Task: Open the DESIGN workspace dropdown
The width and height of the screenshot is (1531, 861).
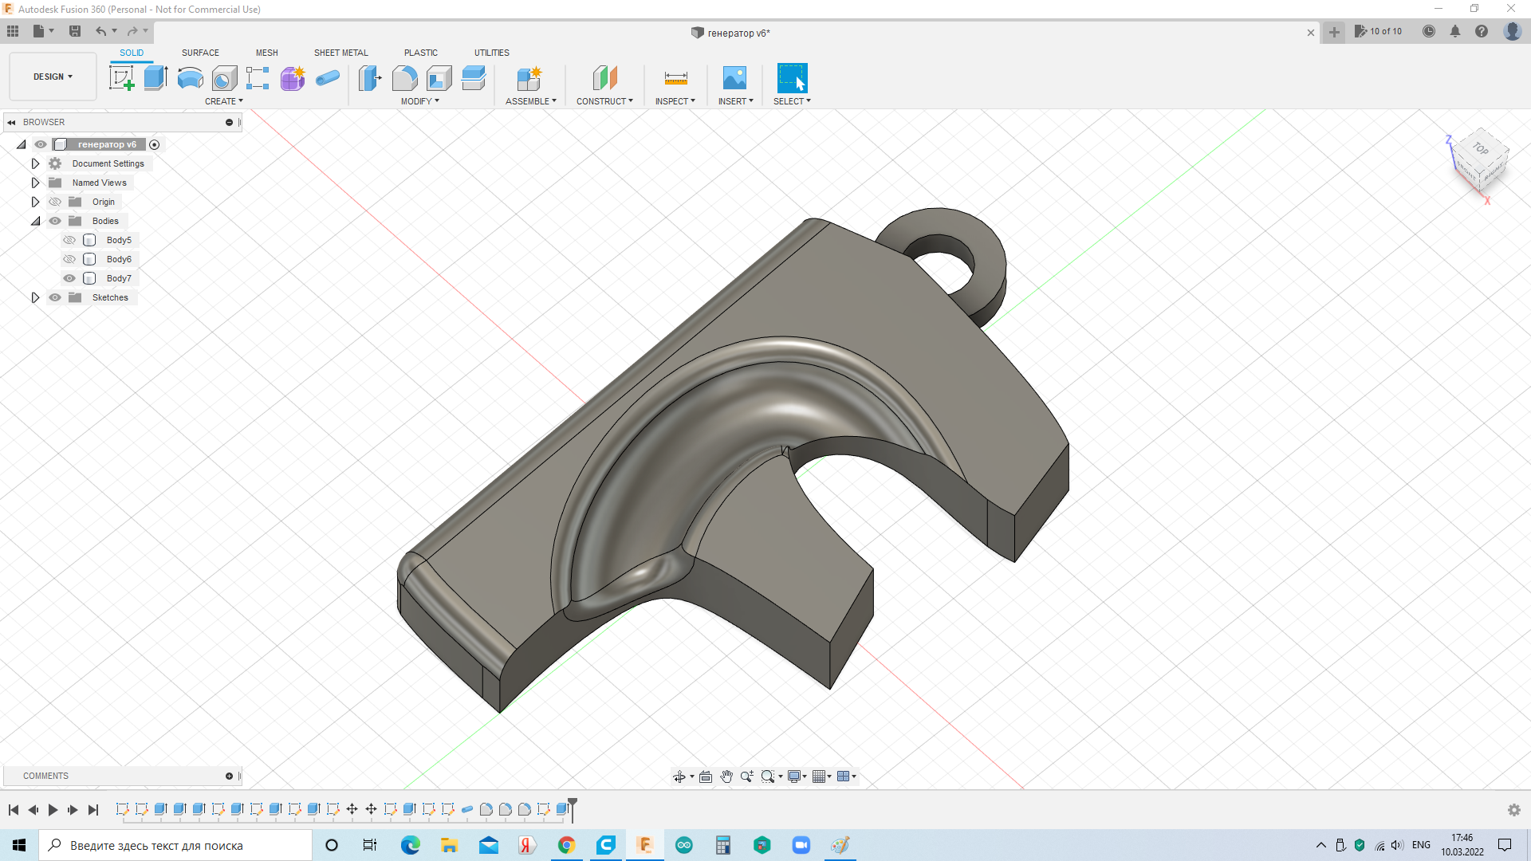Action: [53, 77]
